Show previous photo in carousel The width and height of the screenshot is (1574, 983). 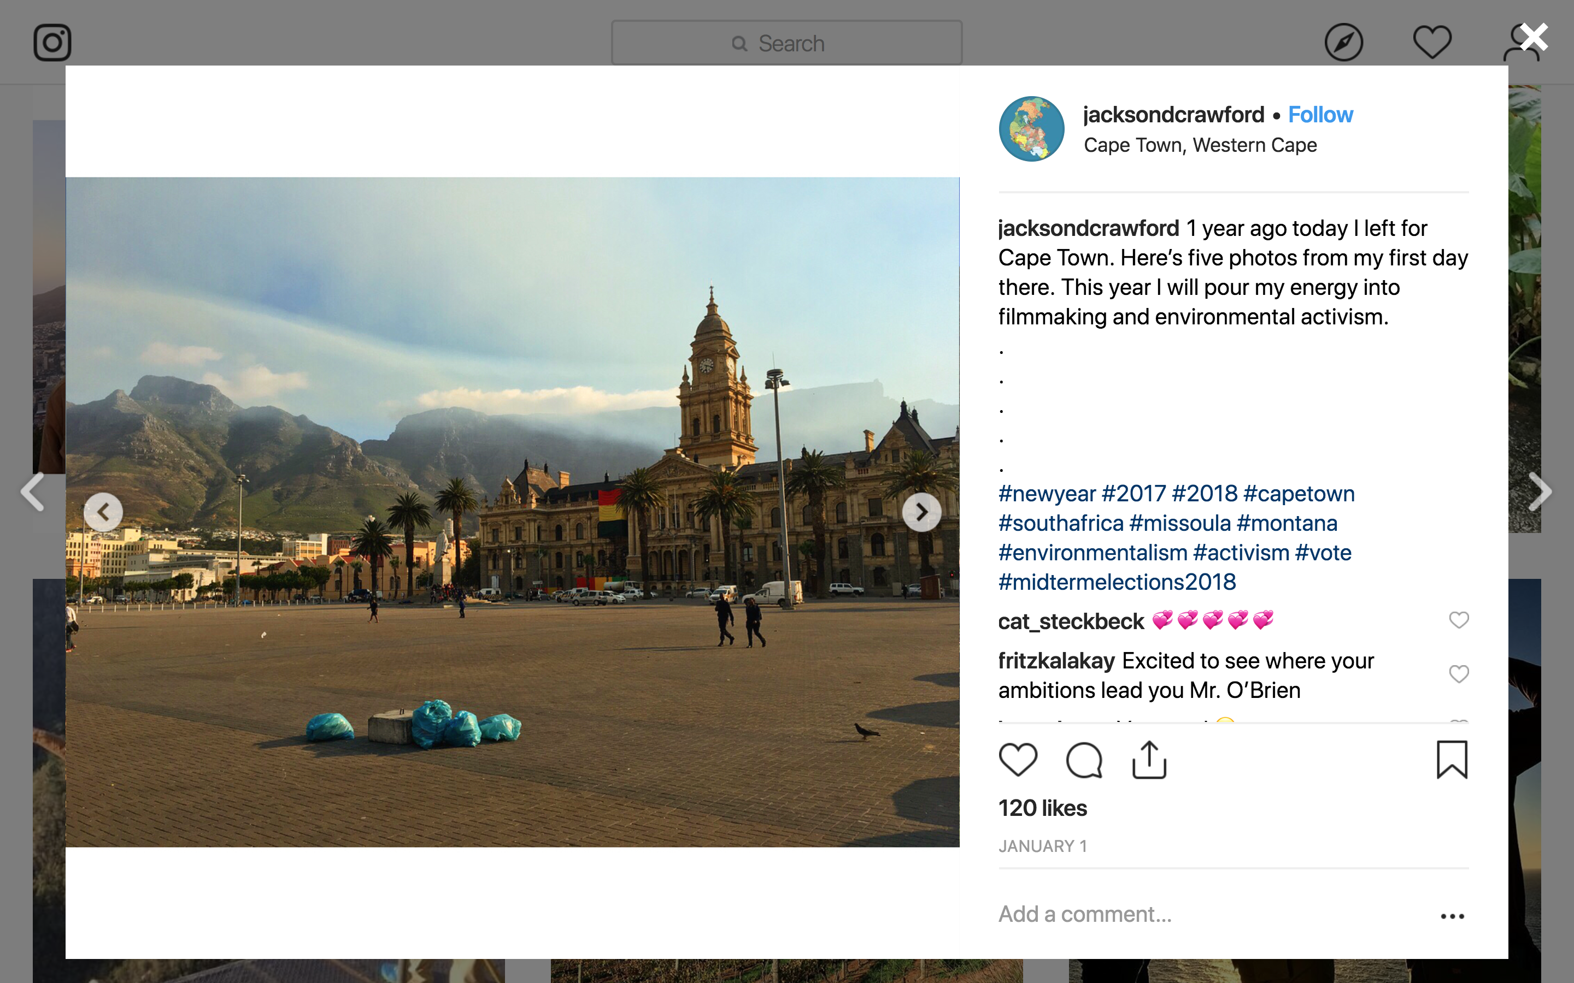pyautogui.click(x=103, y=512)
